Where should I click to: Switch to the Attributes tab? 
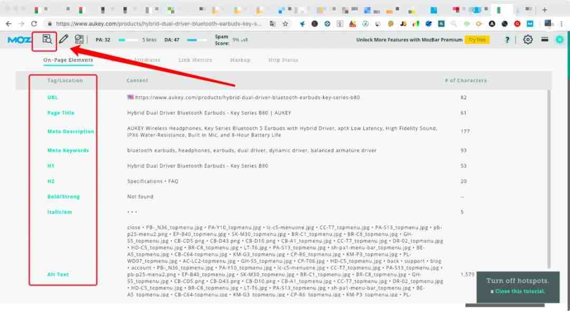pos(147,60)
